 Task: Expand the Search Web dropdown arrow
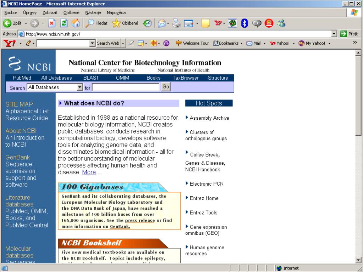click(123, 43)
